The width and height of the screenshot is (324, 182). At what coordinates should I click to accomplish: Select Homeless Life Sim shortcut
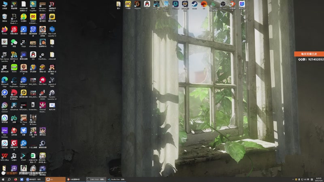[43, 6]
